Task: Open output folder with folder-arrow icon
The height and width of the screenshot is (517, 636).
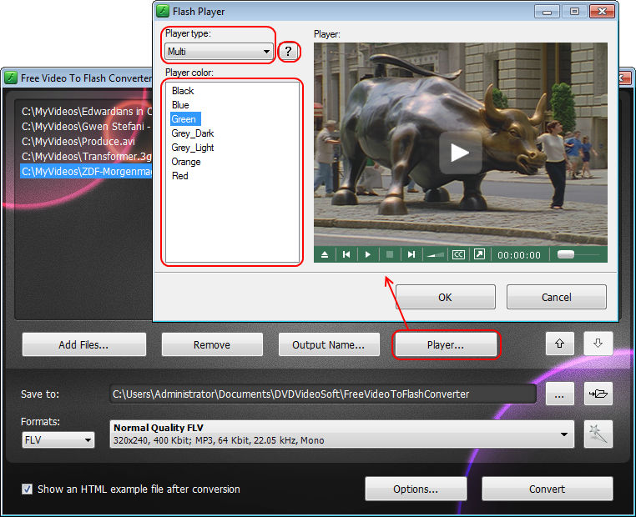Action: 598,394
